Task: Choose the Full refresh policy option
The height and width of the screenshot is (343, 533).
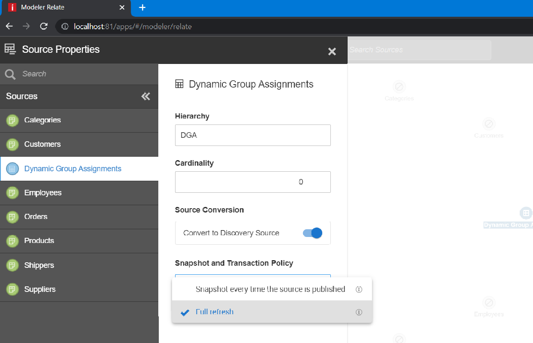Action: tap(272, 312)
